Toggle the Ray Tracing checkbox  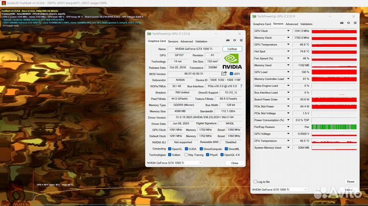click(186, 154)
